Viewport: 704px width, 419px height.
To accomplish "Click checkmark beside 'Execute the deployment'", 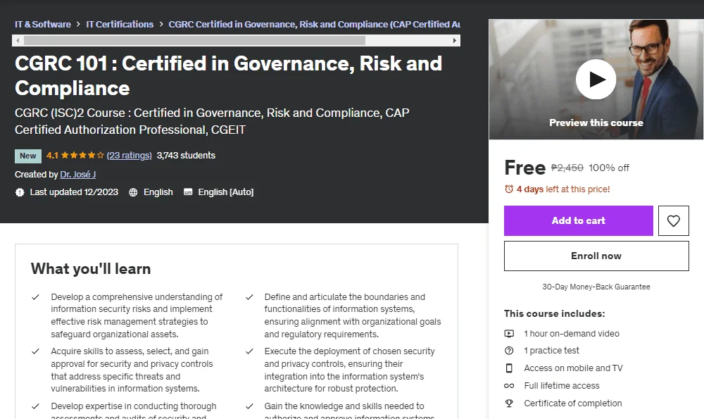I will [249, 351].
